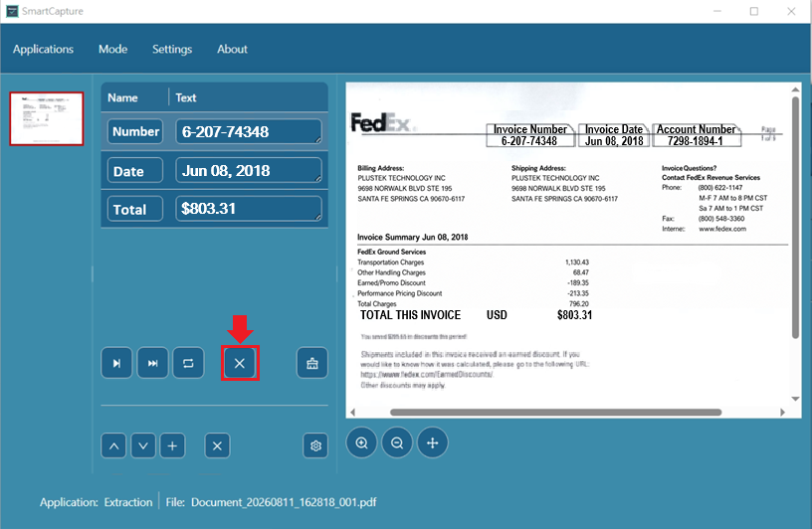Click 'TOTAL THIS INVOICE' in the document
The width and height of the screenshot is (812, 529).
pyautogui.click(x=410, y=315)
